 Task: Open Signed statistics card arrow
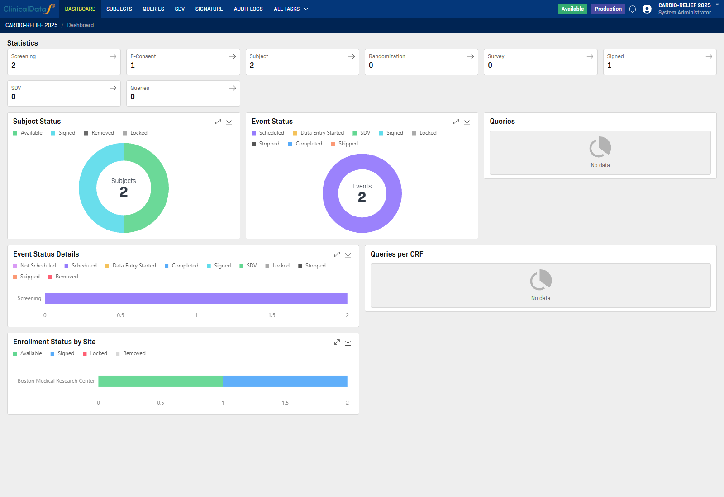[x=709, y=56]
